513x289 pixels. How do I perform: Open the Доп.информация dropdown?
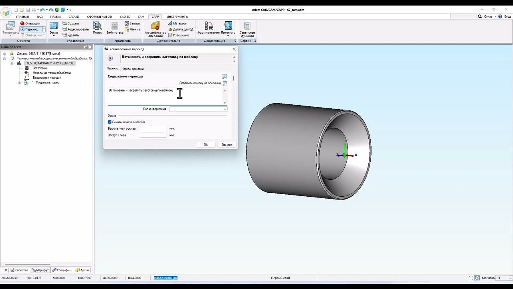tap(224, 109)
